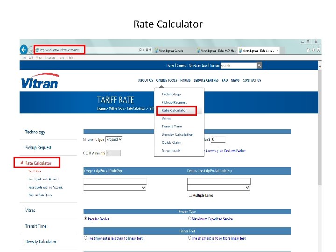Click the page icon in the address bar
This screenshot has width=336, height=252.
pyautogui.click(x=37, y=50)
